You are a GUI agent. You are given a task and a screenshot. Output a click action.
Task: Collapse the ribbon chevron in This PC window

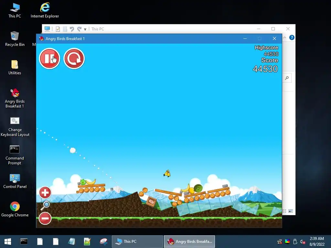coord(285,37)
